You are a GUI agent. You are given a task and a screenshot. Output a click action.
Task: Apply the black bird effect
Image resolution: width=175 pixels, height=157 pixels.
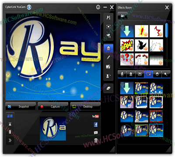tap(141, 45)
